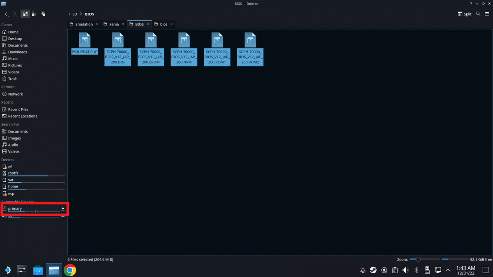The image size is (493, 277).
Task: Close the lowercase bios tab
Action: pos(171,24)
